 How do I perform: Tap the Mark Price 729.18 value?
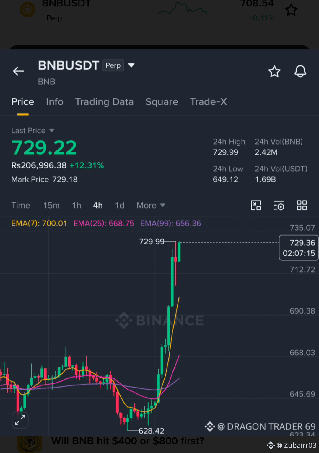(x=65, y=179)
